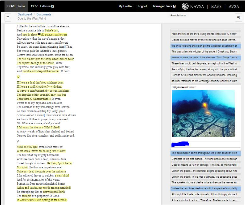
Task: Open annotation 'Clouds are also moved'
Action: pyautogui.click(x=206, y=40)
